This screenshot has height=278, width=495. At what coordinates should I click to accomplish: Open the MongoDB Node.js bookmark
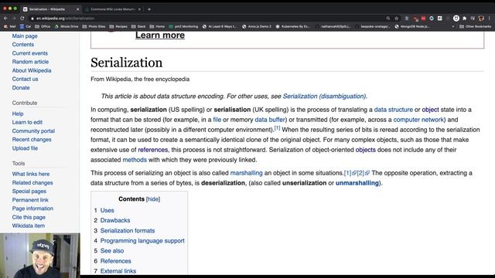click(412, 26)
